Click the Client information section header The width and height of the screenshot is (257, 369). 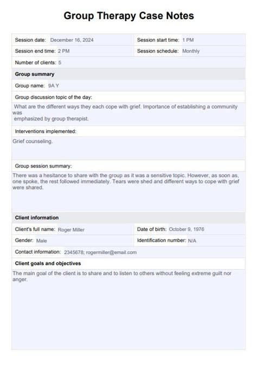tap(128, 218)
